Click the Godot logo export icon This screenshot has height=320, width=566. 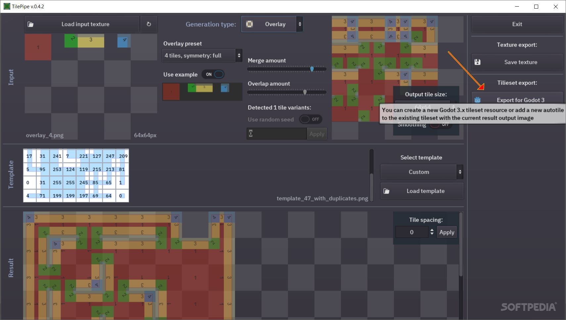click(477, 100)
